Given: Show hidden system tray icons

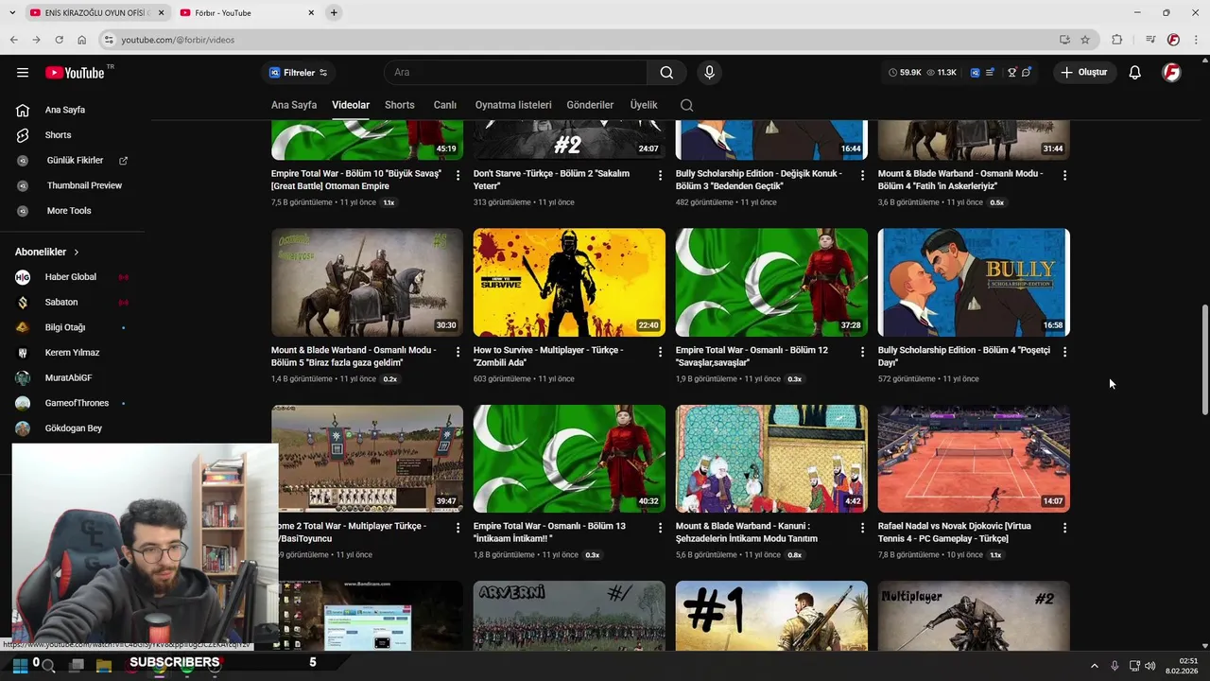Looking at the screenshot, I should pos(1095,666).
